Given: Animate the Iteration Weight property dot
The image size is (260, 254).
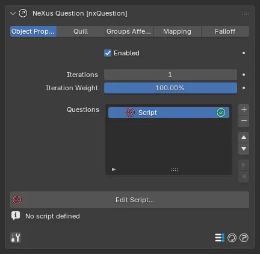Looking at the screenshot, I should pyautogui.click(x=244, y=88).
